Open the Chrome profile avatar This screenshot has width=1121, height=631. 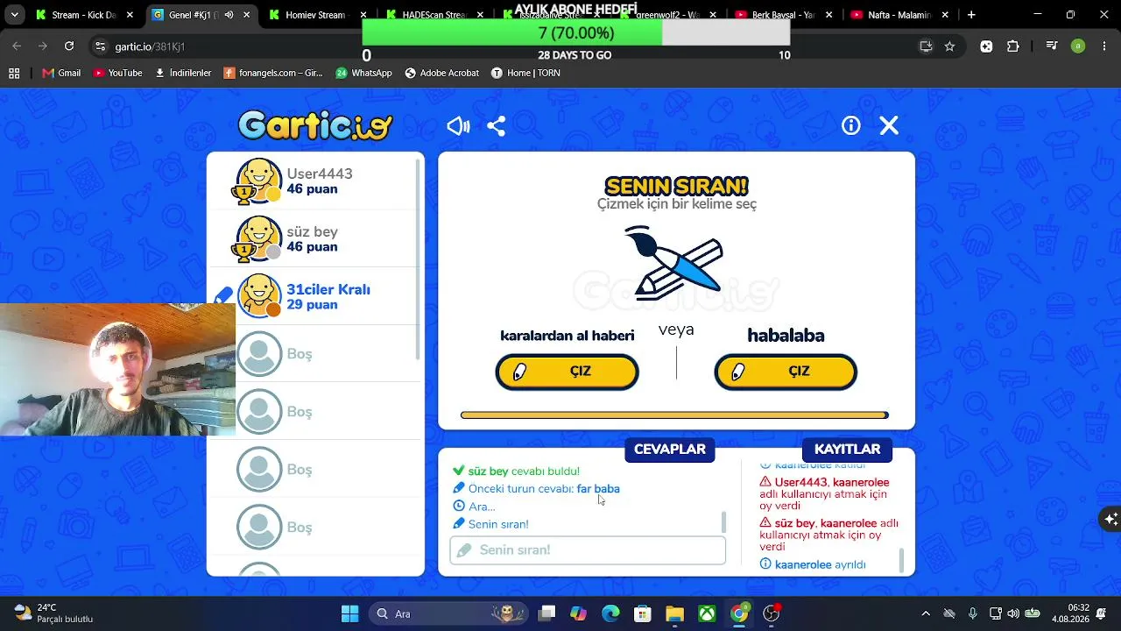tap(1078, 46)
